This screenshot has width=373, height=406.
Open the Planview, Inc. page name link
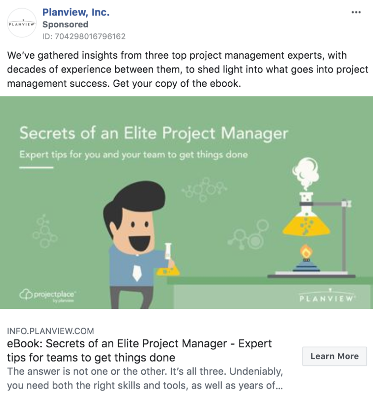pyautogui.click(x=76, y=12)
